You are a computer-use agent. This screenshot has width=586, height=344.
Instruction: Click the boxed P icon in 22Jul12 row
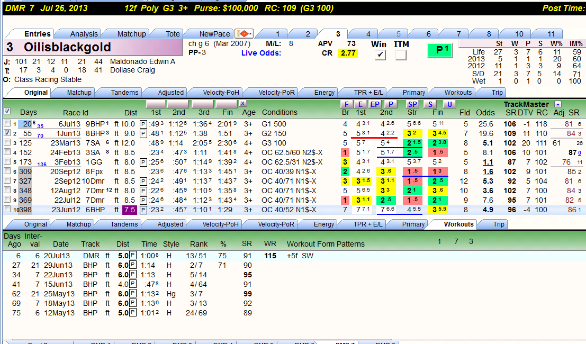coord(143,200)
